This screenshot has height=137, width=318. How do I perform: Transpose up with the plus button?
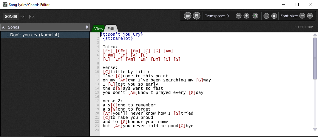pyautogui.click(x=246, y=16)
